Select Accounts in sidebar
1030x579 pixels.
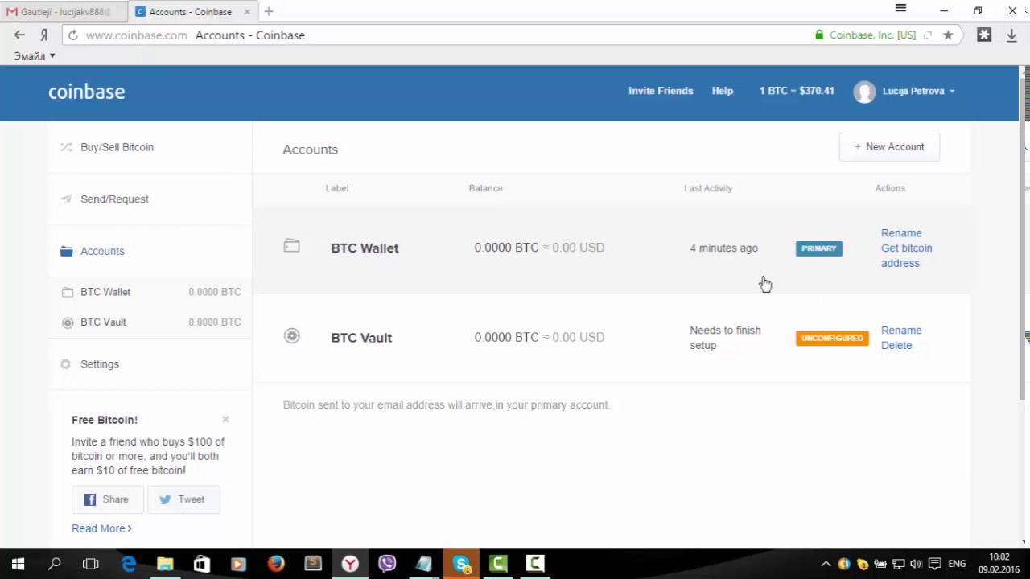[x=102, y=251]
